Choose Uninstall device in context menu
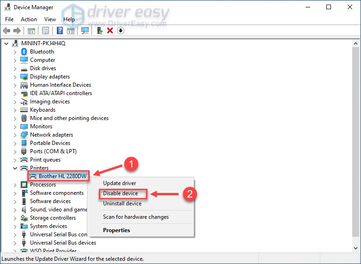 click(122, 204)
